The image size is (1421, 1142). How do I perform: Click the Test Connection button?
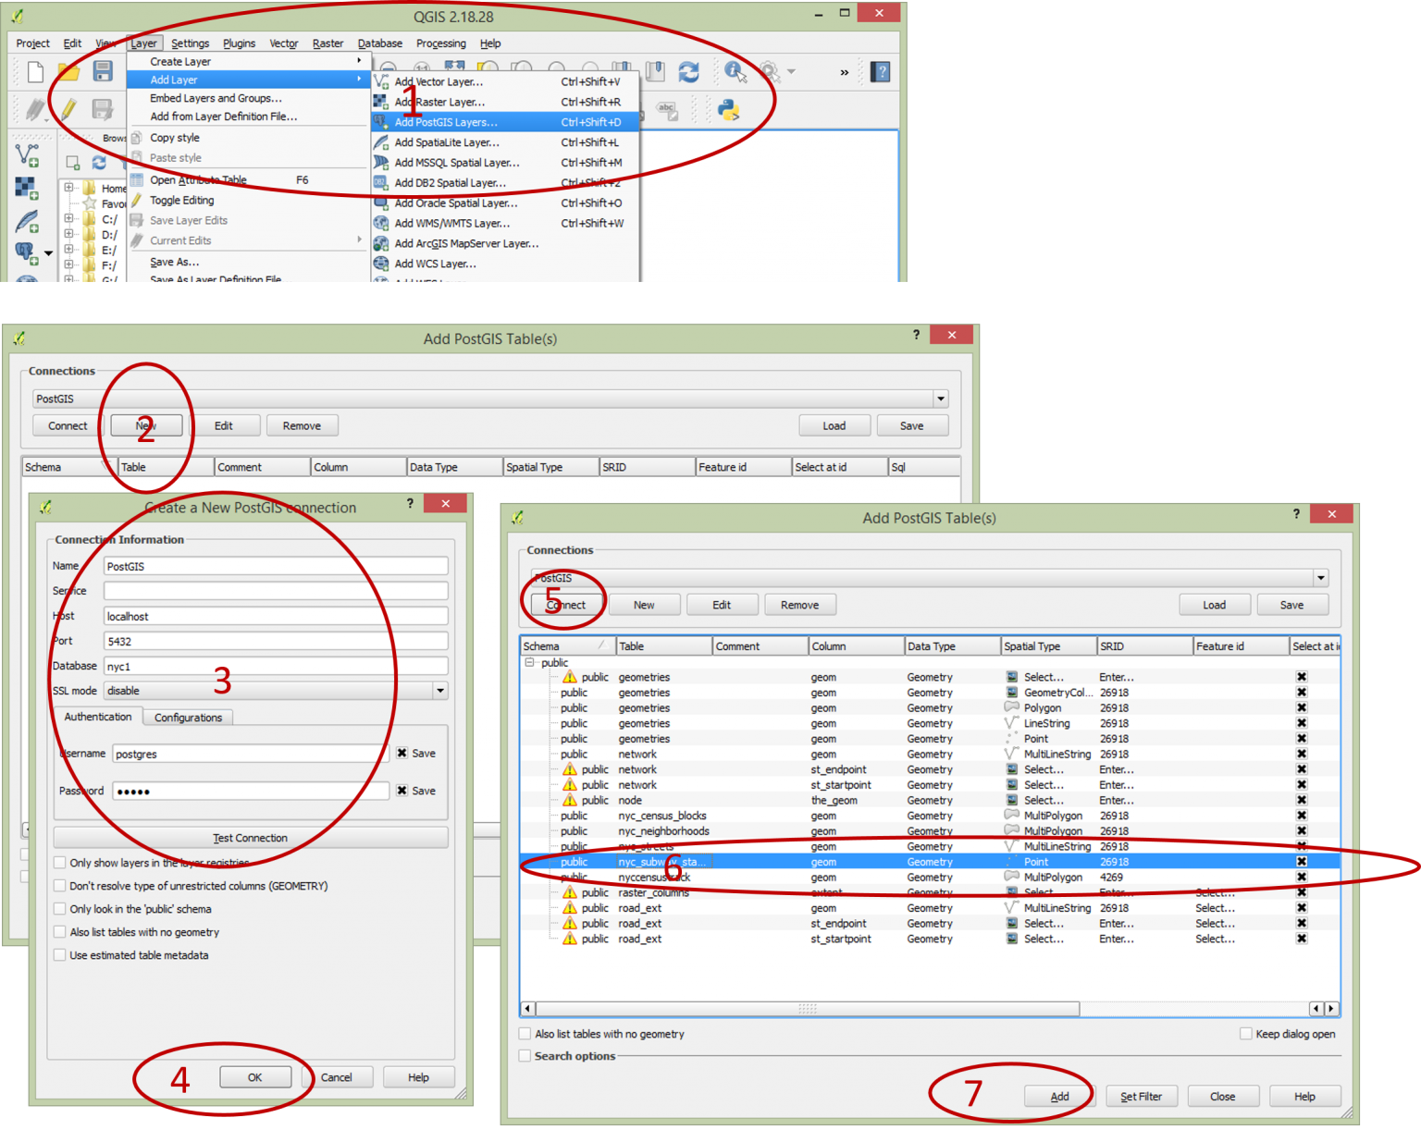[x=250, y=838]
